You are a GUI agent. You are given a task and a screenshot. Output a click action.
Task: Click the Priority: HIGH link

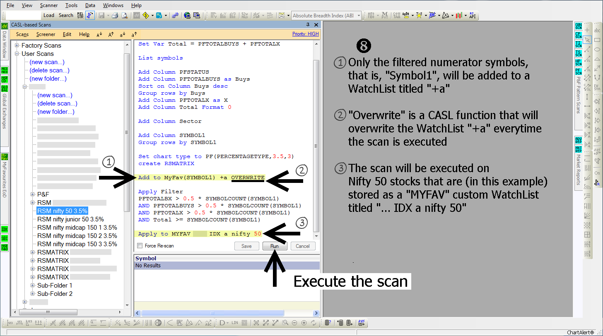click(x=306, y=34)
